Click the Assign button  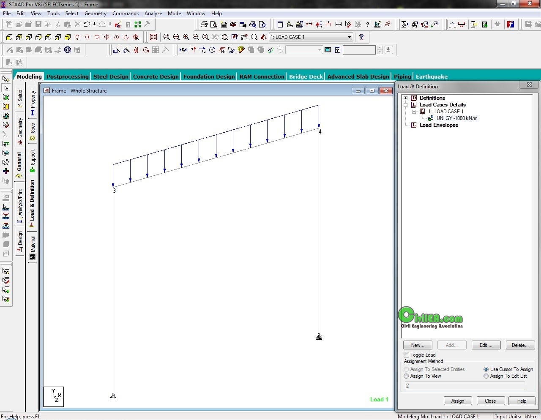coord(458,401)
